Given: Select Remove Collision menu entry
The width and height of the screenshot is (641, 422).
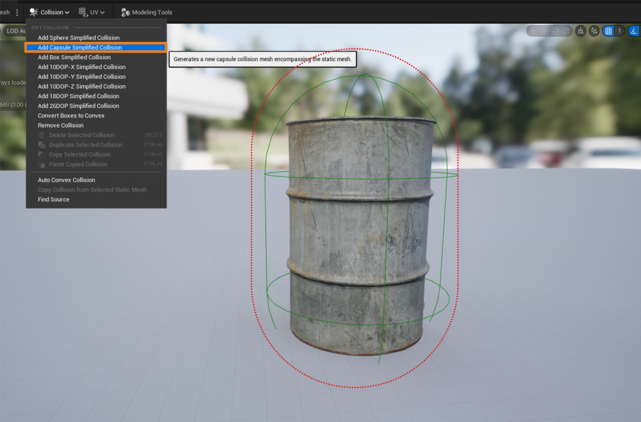Looking at the screenshot, I should pos(96,125).
